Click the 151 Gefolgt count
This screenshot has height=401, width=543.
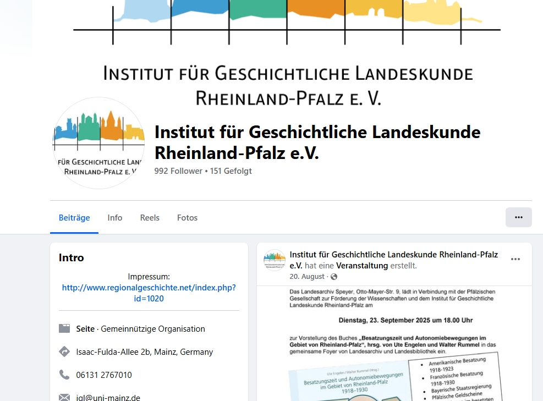(231, 171)
